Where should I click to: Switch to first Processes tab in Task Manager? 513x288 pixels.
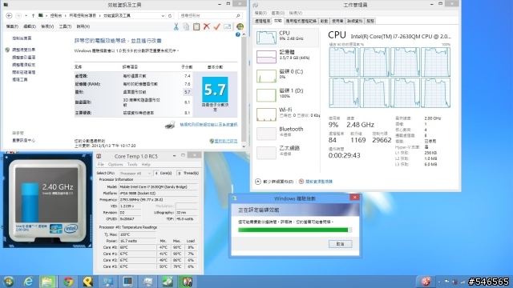262,21
